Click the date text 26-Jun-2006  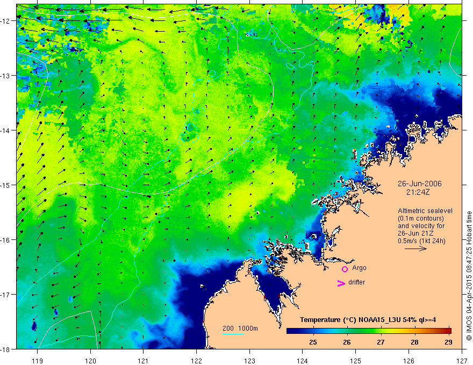click(x=420, y=184)
